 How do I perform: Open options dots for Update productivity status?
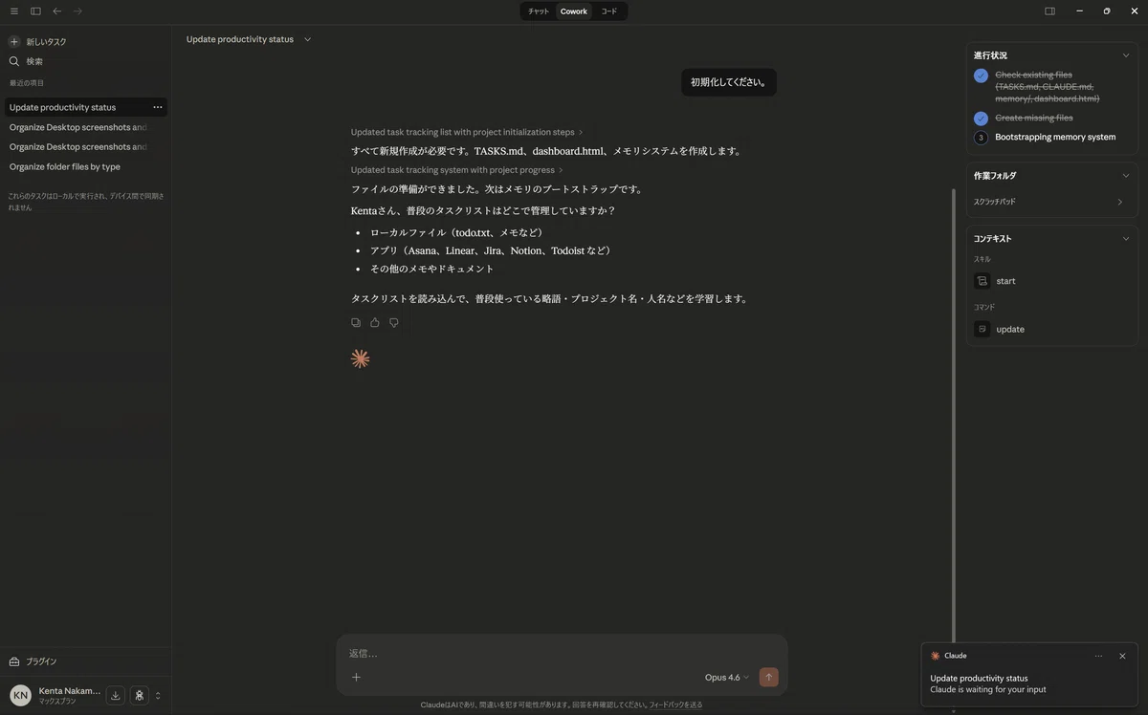(158, 107)
